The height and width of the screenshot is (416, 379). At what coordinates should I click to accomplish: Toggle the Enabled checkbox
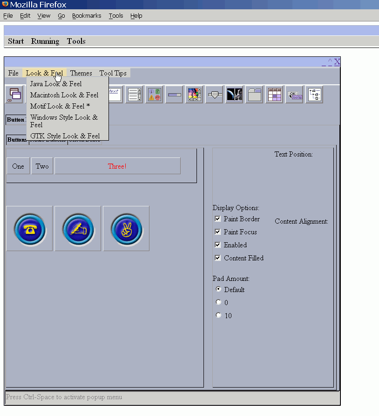point(217,245)
